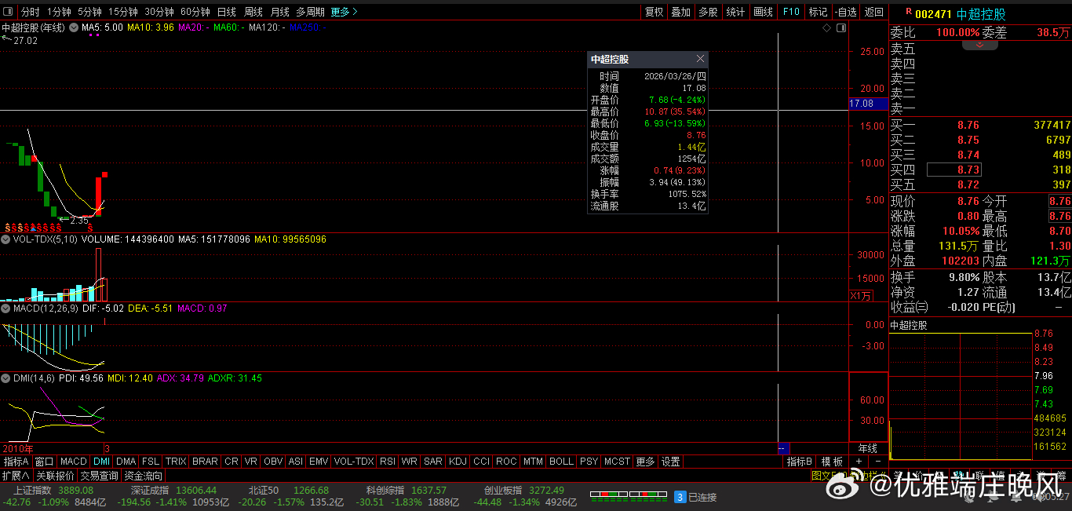Click the 复权 button
This screenshot has width=1072, height=511.
[x=654, y=12]
